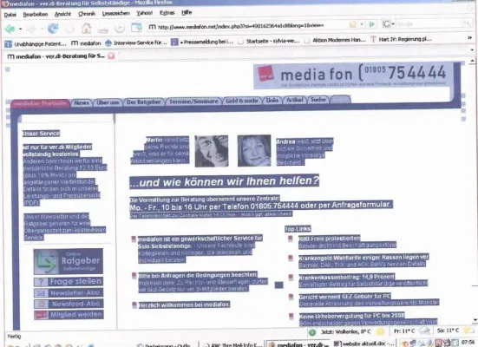Open the mediafon-Startseite nav tab
Image resolution: width=478 pixels, height=347 pixels.
click(x=41, y=104)
